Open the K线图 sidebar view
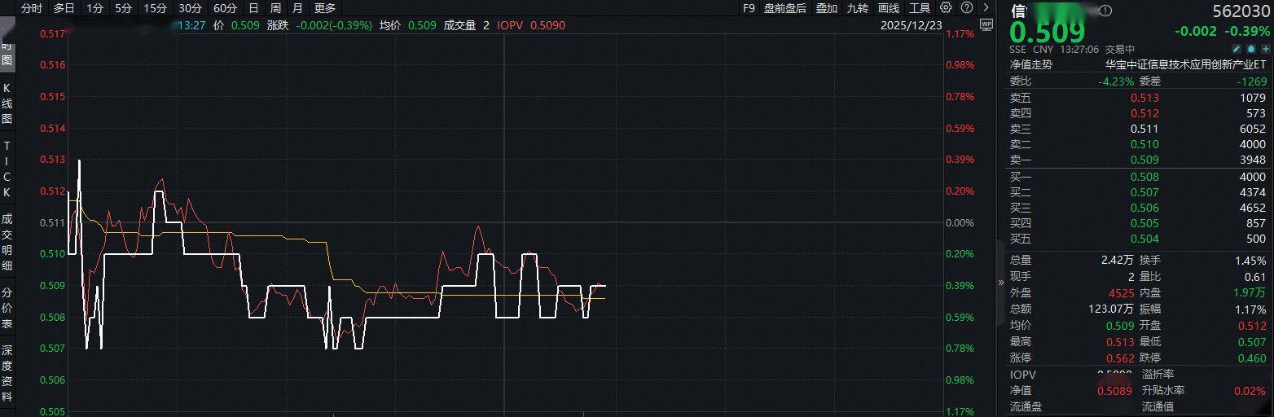Screen dimensions: 1274x417 (7, 103)
